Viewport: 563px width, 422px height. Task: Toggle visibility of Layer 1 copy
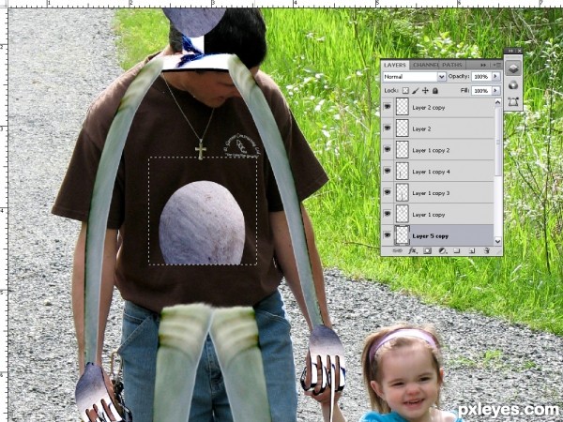coord(388,214)
